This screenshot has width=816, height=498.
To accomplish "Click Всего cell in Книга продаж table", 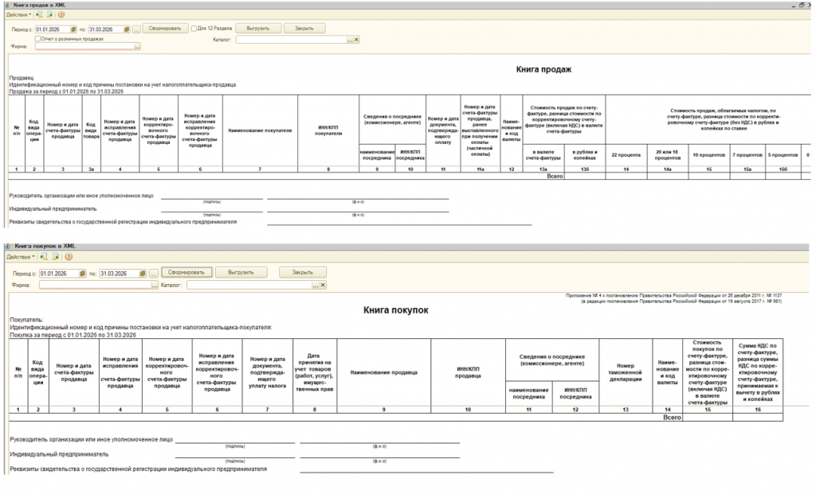I will point(555,176).
